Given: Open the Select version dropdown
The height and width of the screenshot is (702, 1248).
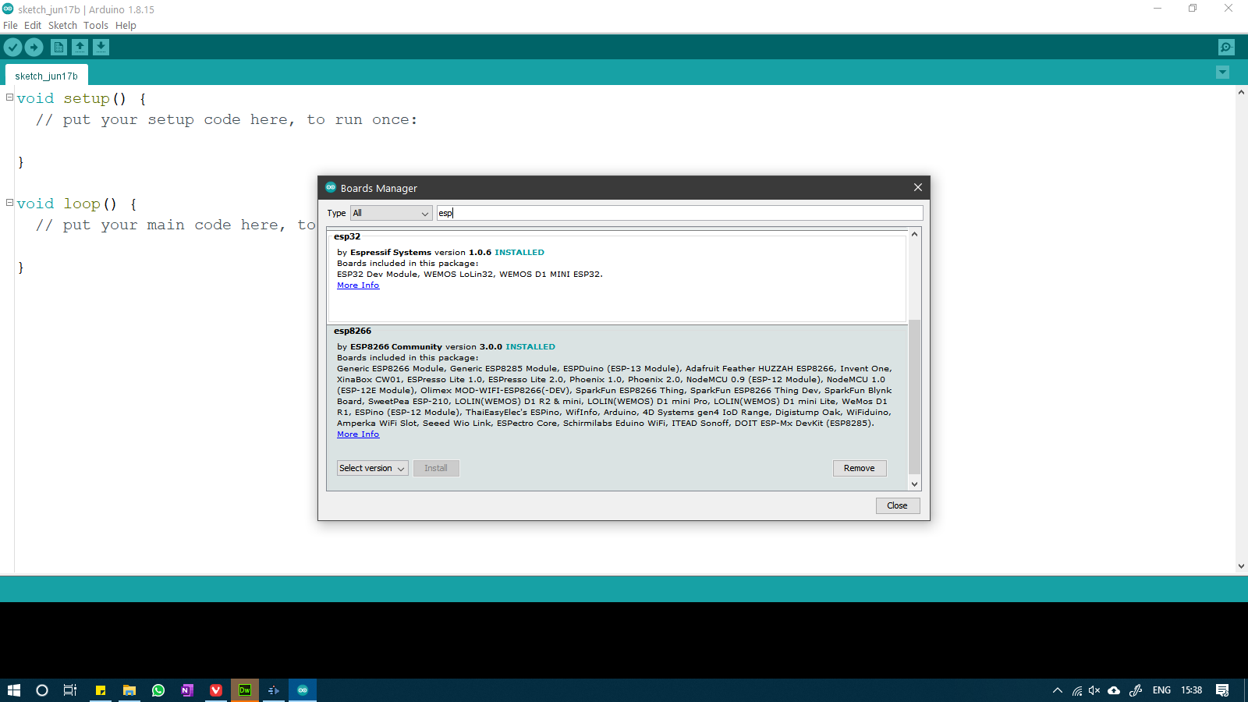Looking at the screenshot, I should 372,468.
